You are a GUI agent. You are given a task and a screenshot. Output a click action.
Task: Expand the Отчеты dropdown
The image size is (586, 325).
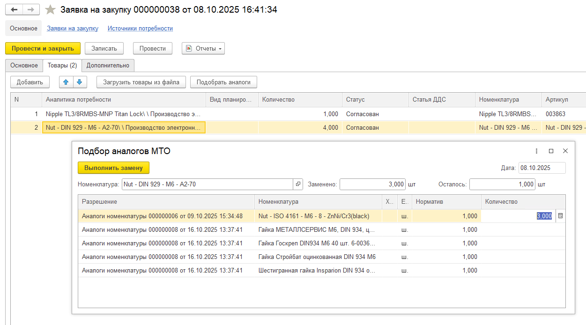[203, 48]
